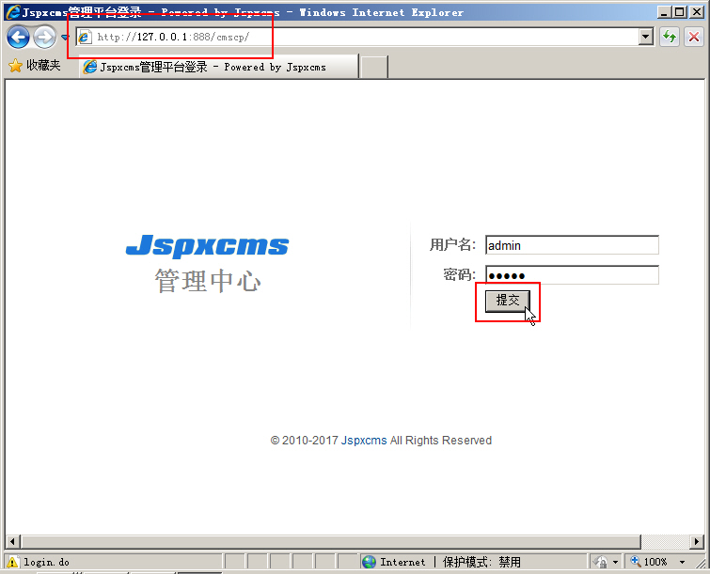The width and height of the screenshot is (710, 574).
Task: Open a new blank tab
Action: click(x=374, y=68)
